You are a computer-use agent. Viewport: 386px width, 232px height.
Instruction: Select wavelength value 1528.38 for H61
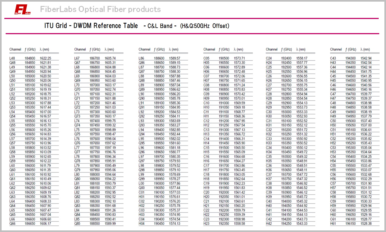[366, 224]
